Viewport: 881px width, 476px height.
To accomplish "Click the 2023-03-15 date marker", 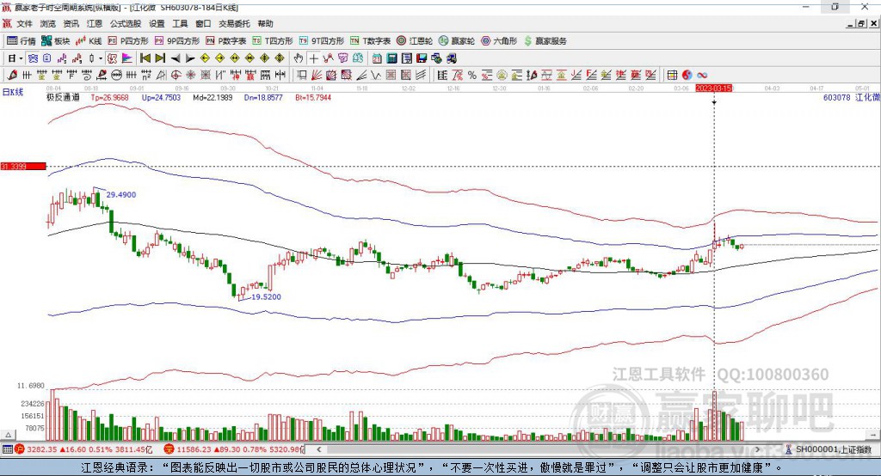I will [713, 88].
